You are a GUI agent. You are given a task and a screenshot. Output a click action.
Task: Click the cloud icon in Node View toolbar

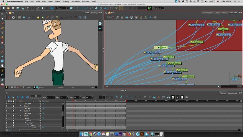pyautogui.click(x=141, y=17)
